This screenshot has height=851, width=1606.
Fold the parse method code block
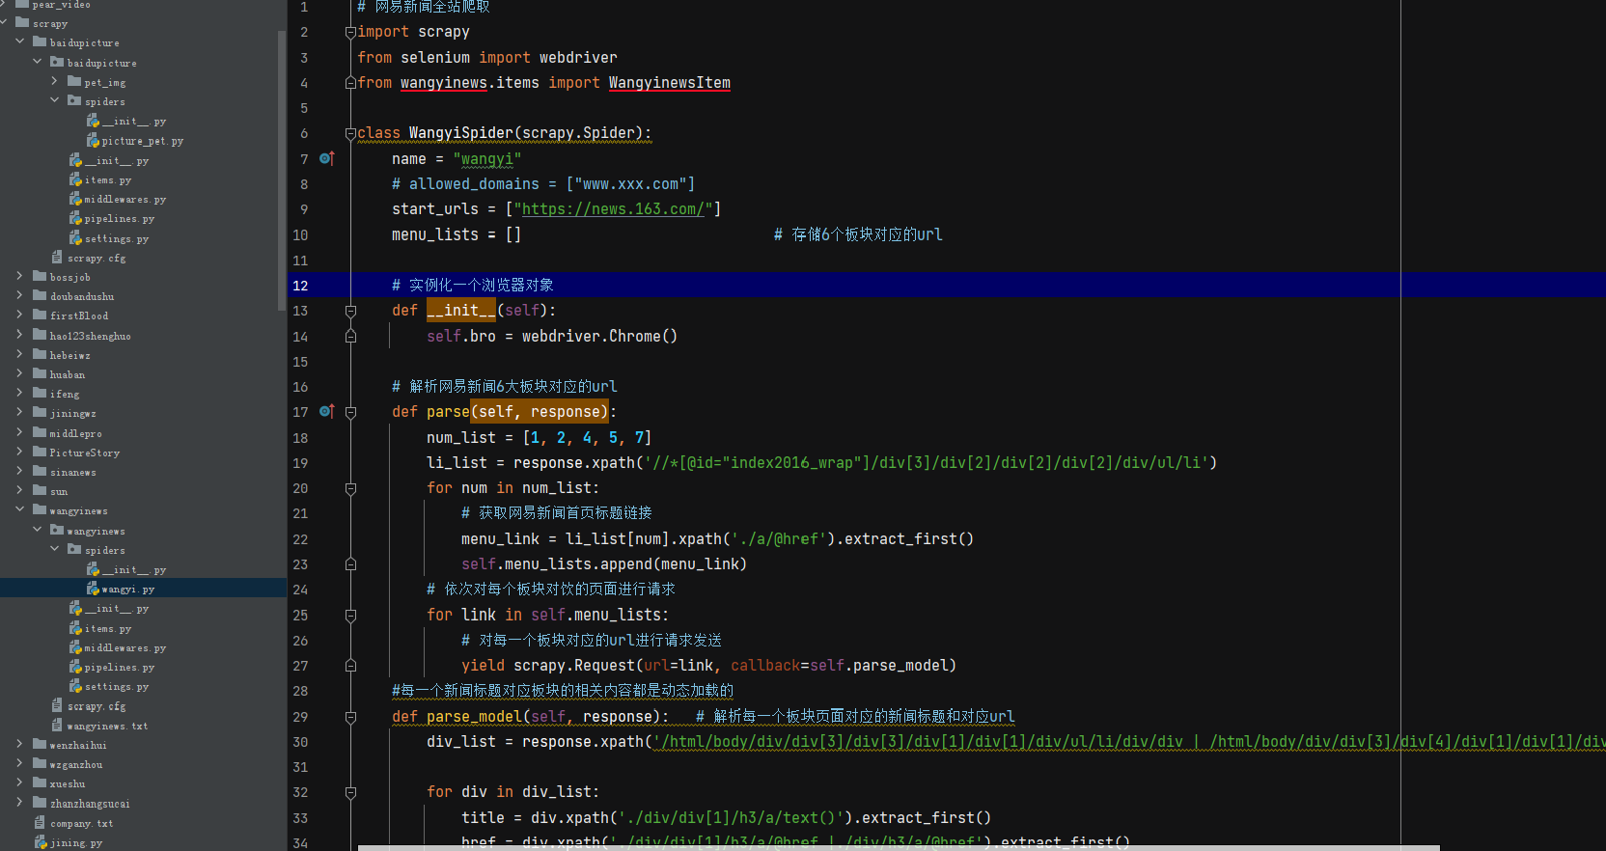point(350,412)
